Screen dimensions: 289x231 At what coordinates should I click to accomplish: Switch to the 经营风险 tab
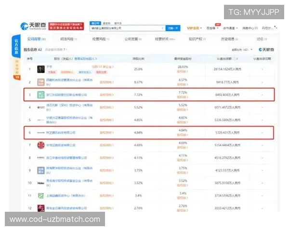101,39
